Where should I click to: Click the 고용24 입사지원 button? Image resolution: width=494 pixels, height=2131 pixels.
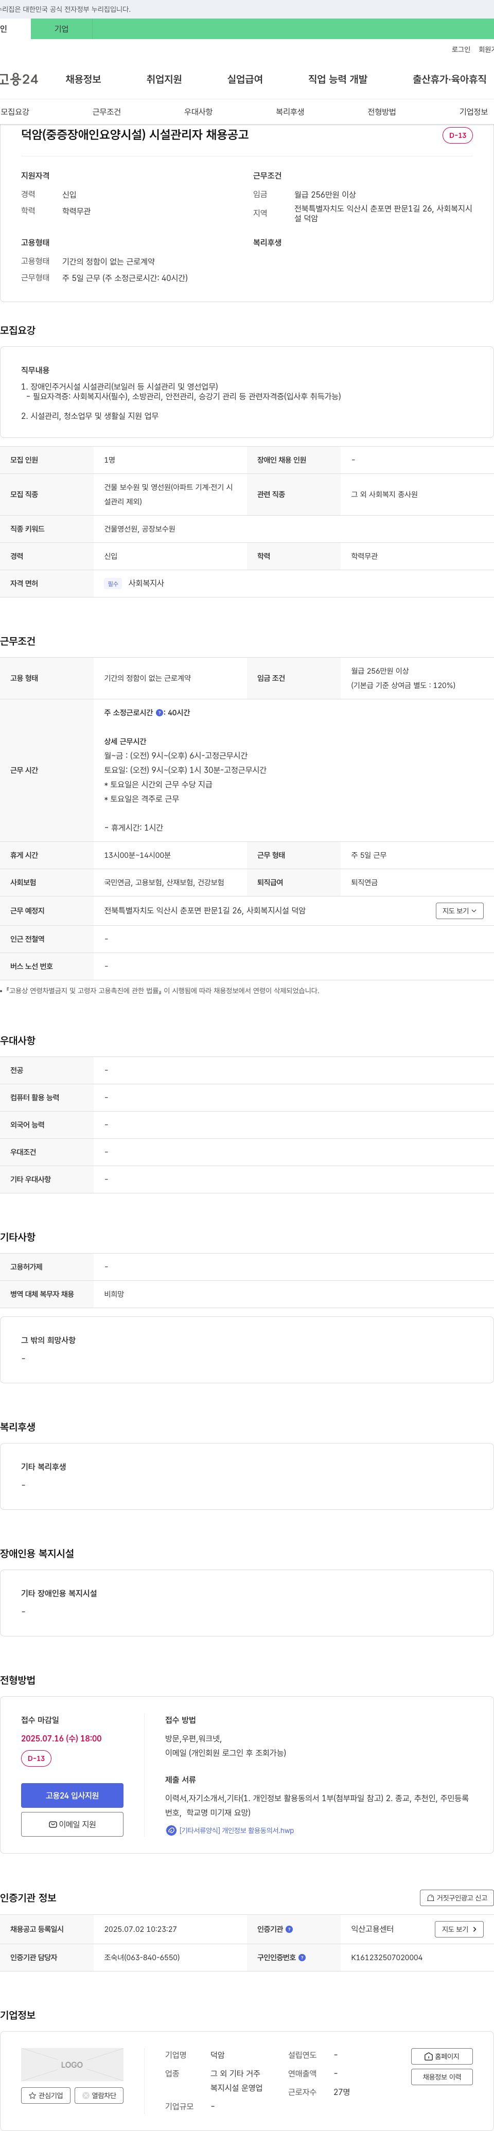pyautogui.click(x=72, y=1795)
